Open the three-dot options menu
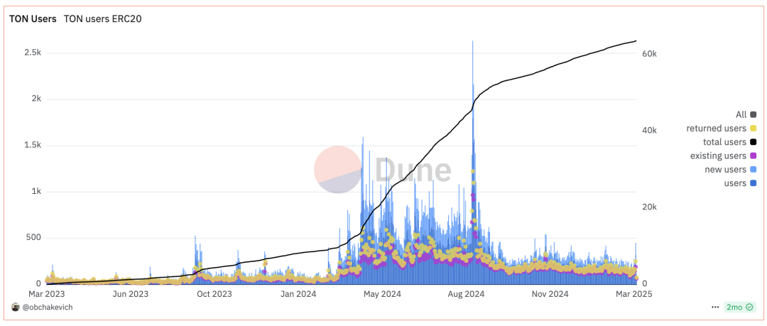The image size is (767, 326). click(715, 308)
